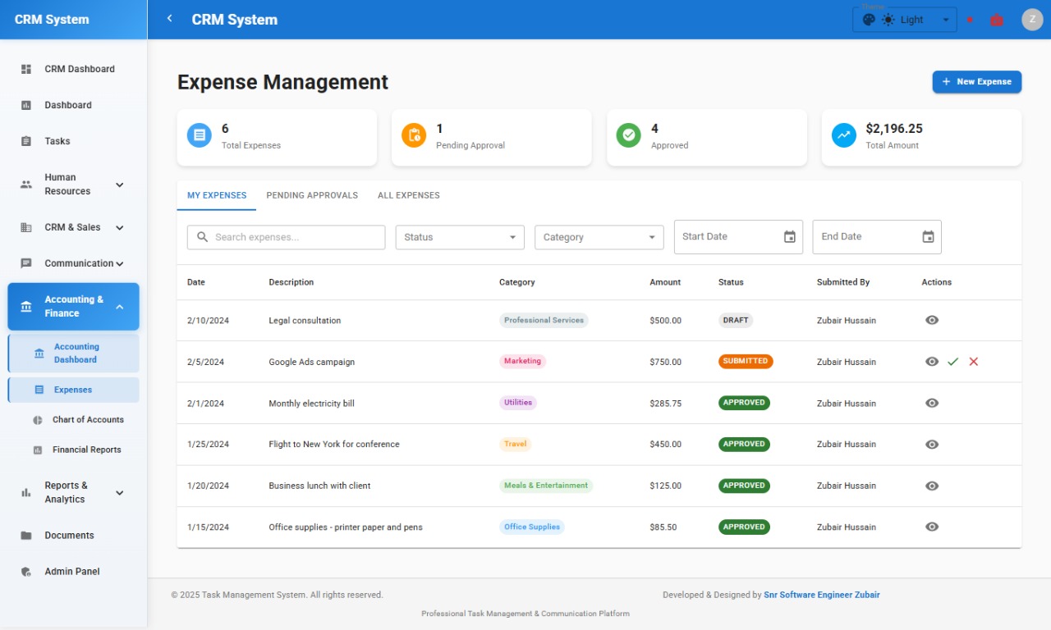Click the Marketing category chip

[x=522, y=361]
